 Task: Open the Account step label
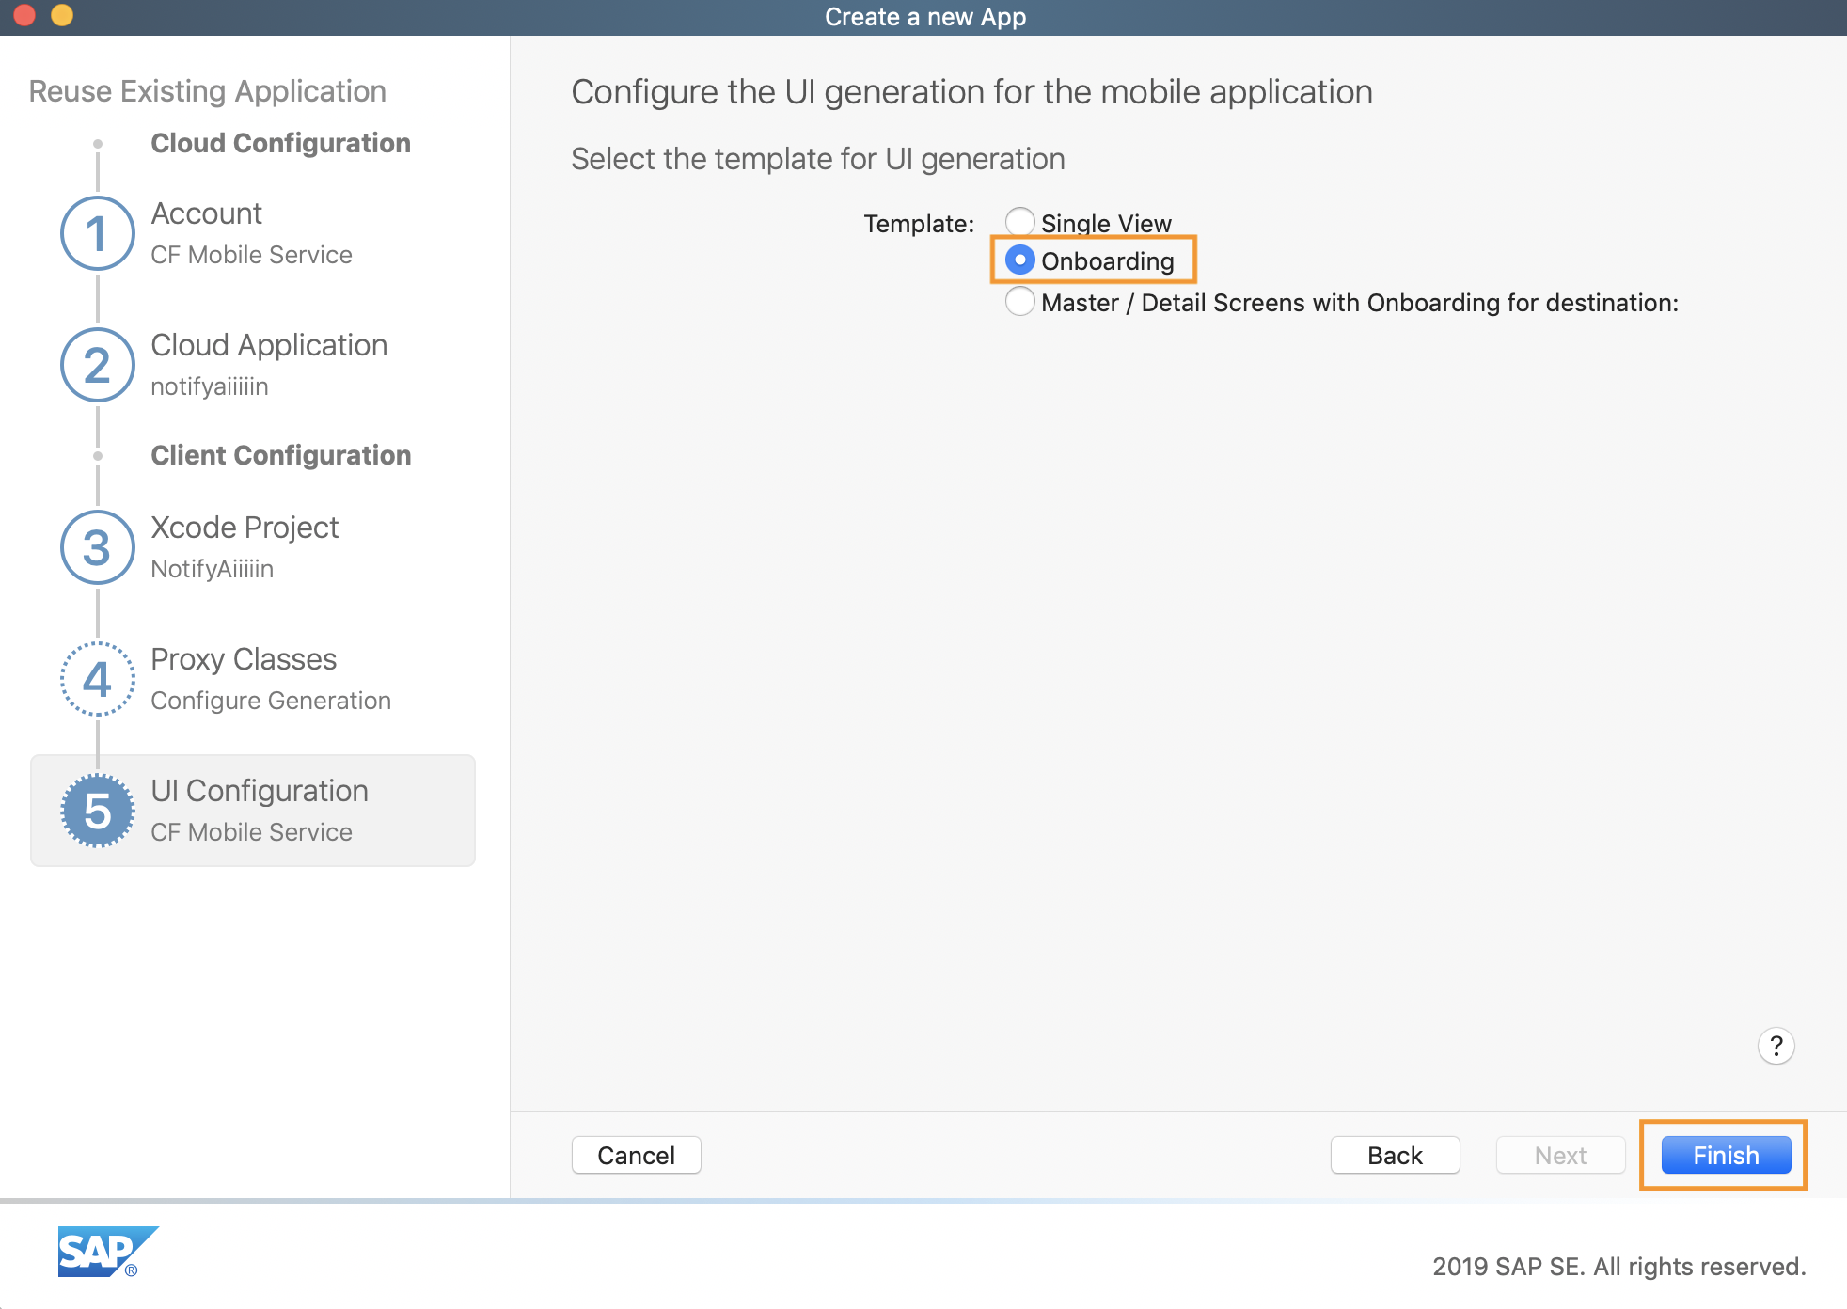[207, 213]
